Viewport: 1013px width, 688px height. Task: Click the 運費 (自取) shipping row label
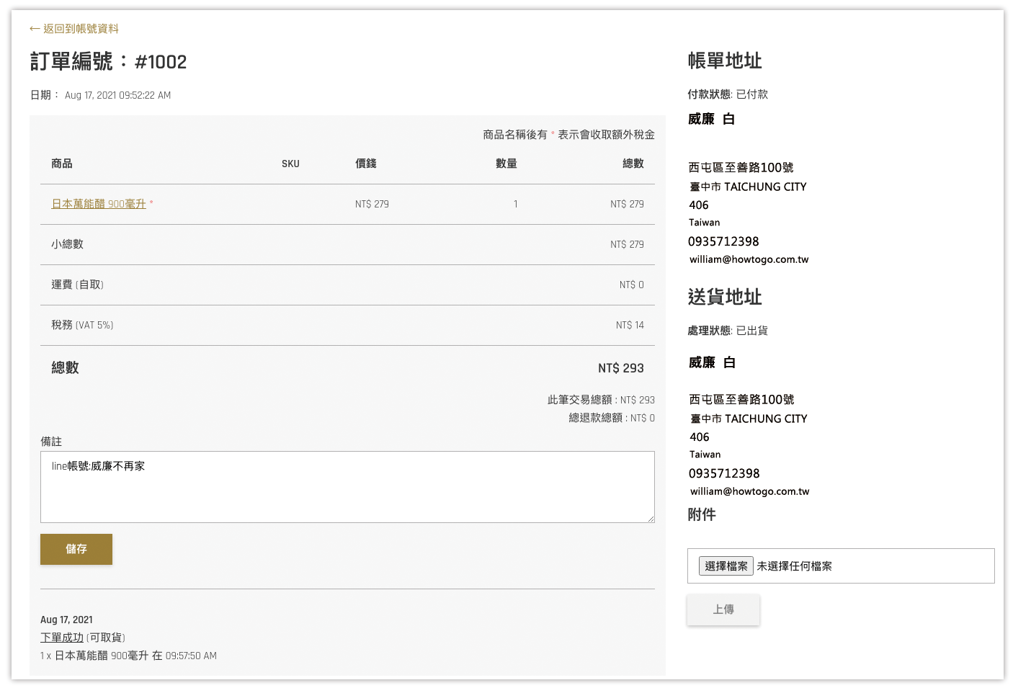78,285
